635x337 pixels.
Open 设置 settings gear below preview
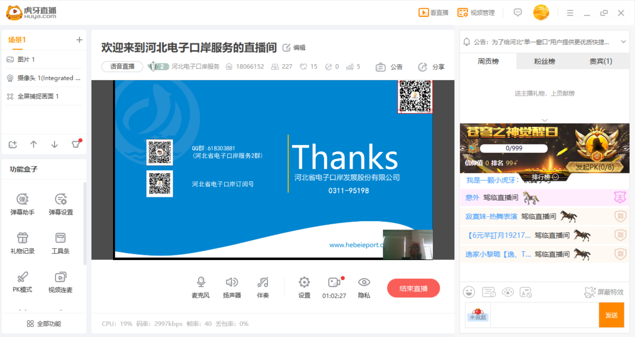(304, 287)
